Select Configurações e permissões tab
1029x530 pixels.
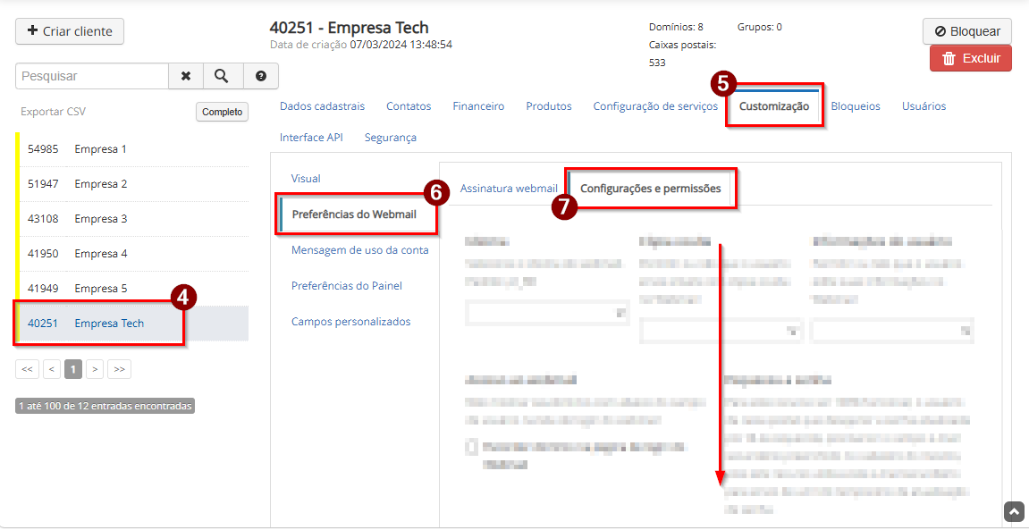(651, 189)
